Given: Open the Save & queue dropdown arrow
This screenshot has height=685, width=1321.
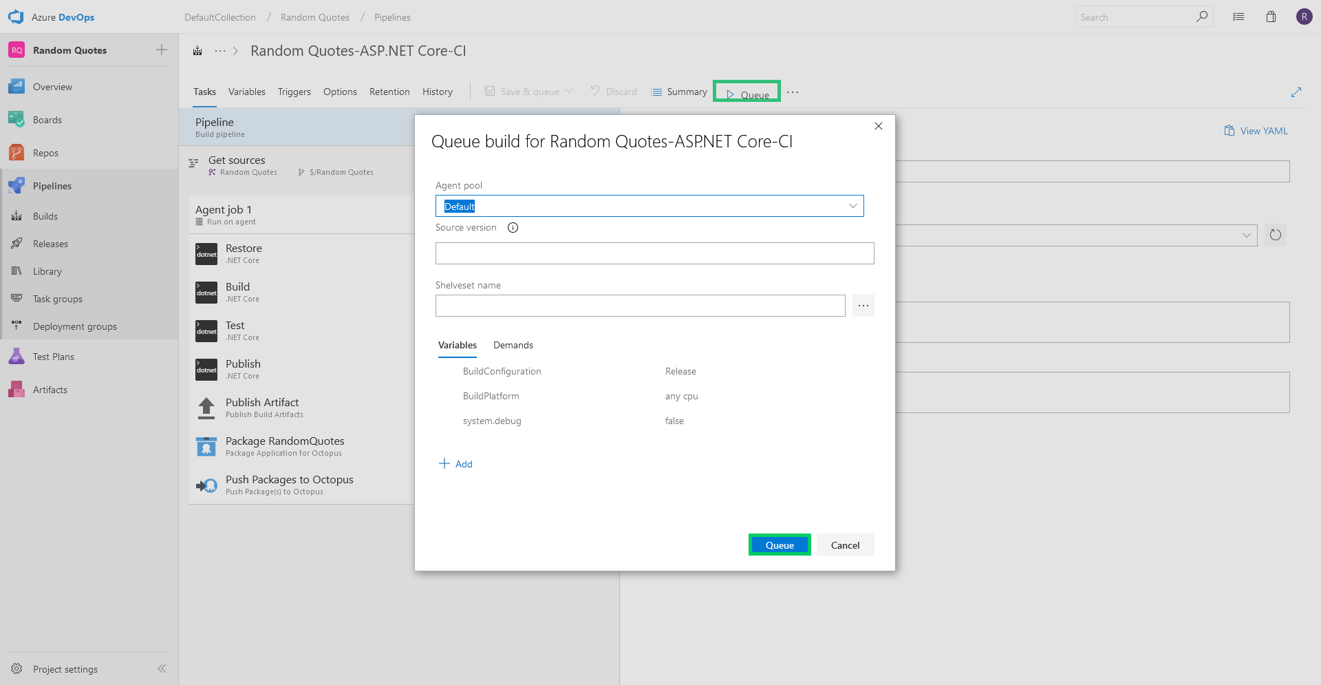Looking at the screenshot, I should coord(569,92).
